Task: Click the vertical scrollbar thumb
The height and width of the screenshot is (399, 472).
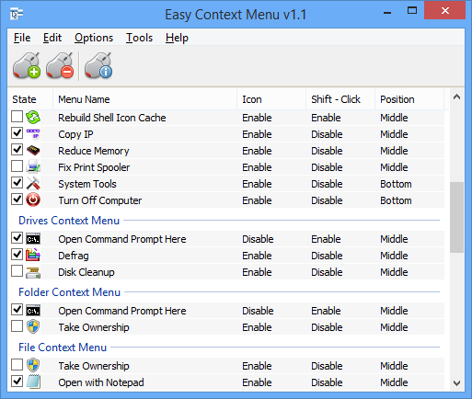Action: point(456,217)
